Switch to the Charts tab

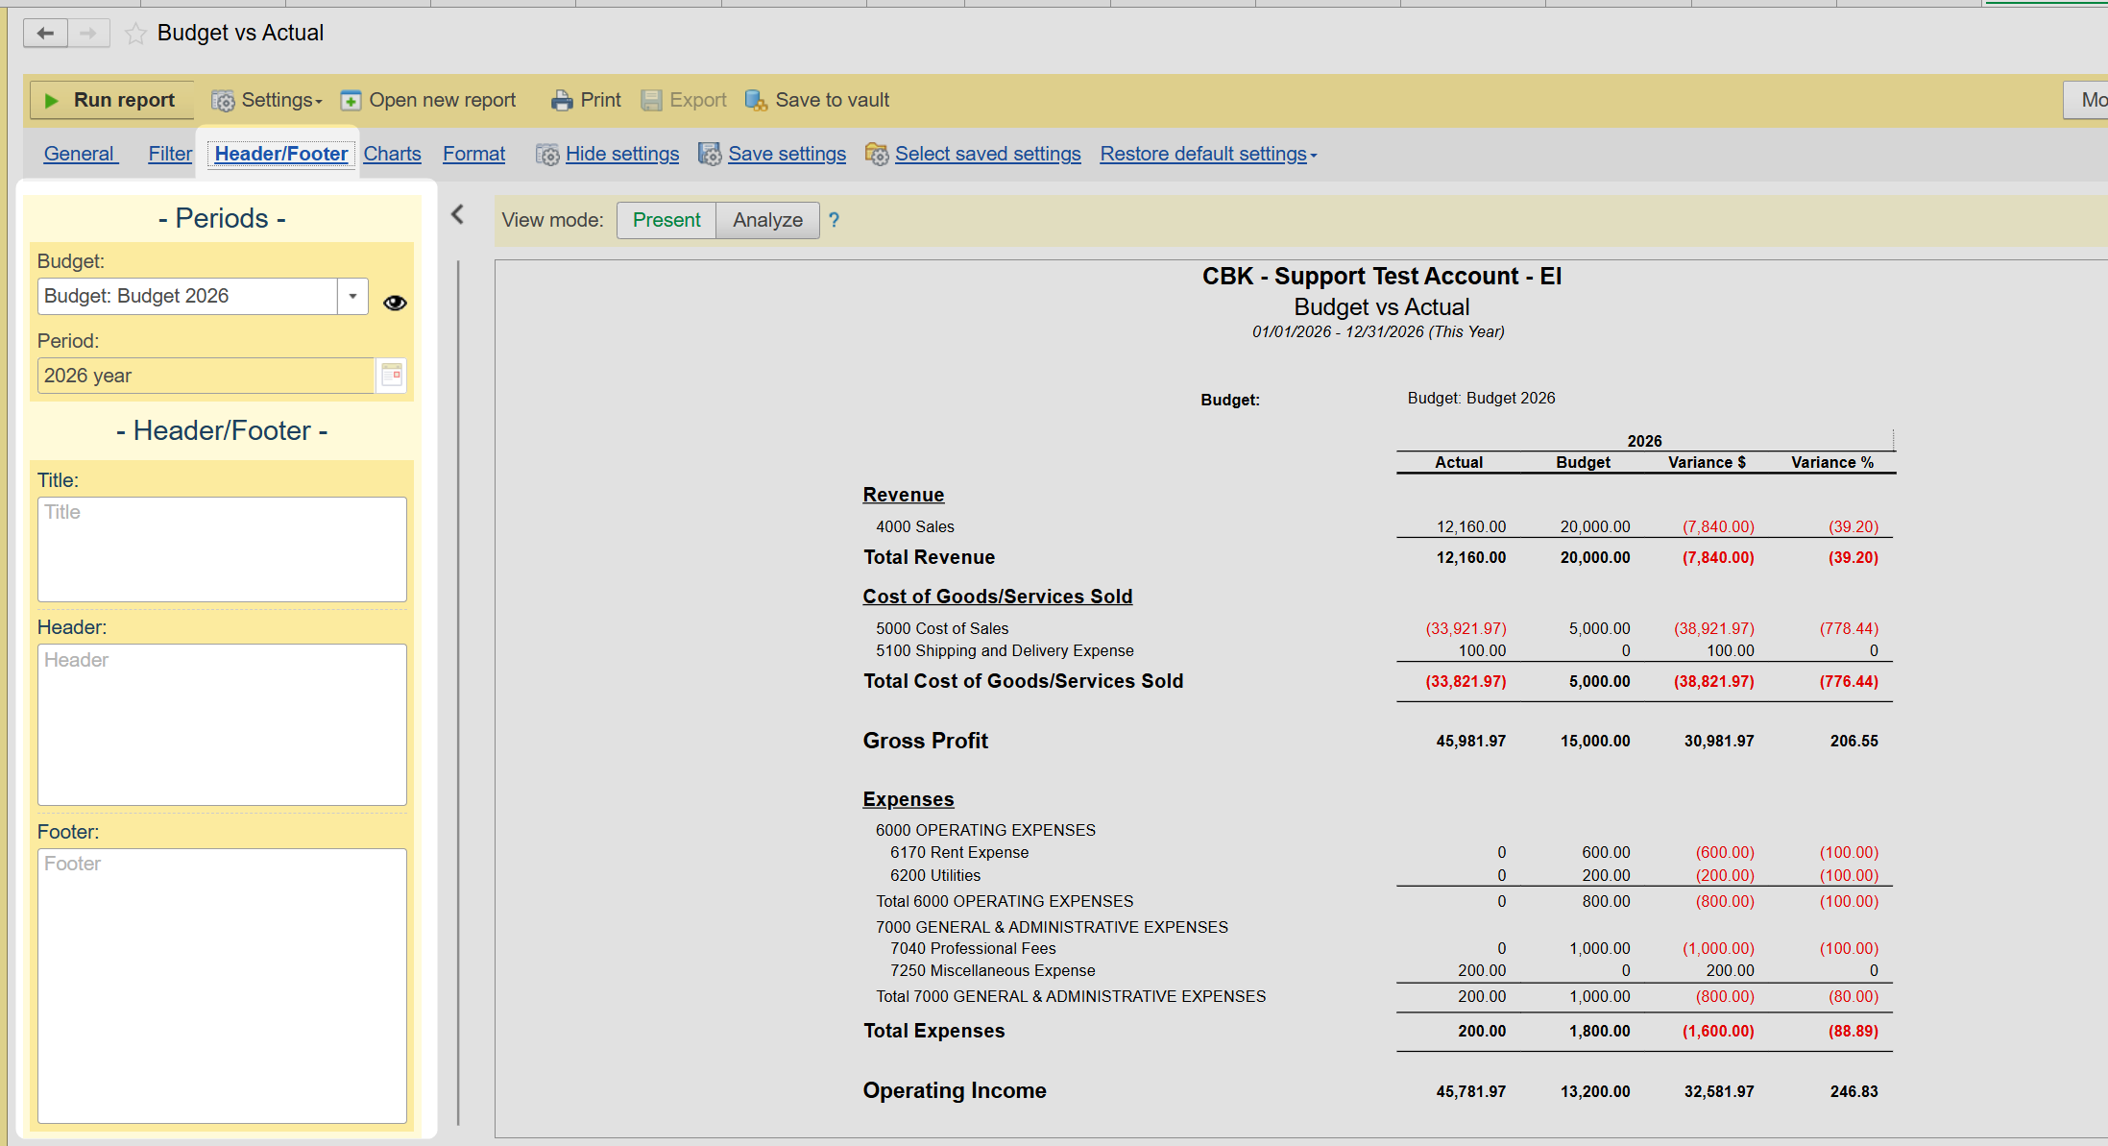392,155
